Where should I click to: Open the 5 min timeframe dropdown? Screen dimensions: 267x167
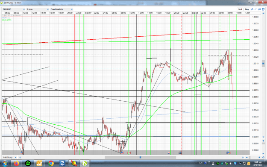[x=38, y=9]
